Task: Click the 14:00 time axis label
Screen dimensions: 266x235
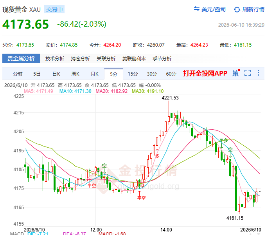Action: coord(166,230)
